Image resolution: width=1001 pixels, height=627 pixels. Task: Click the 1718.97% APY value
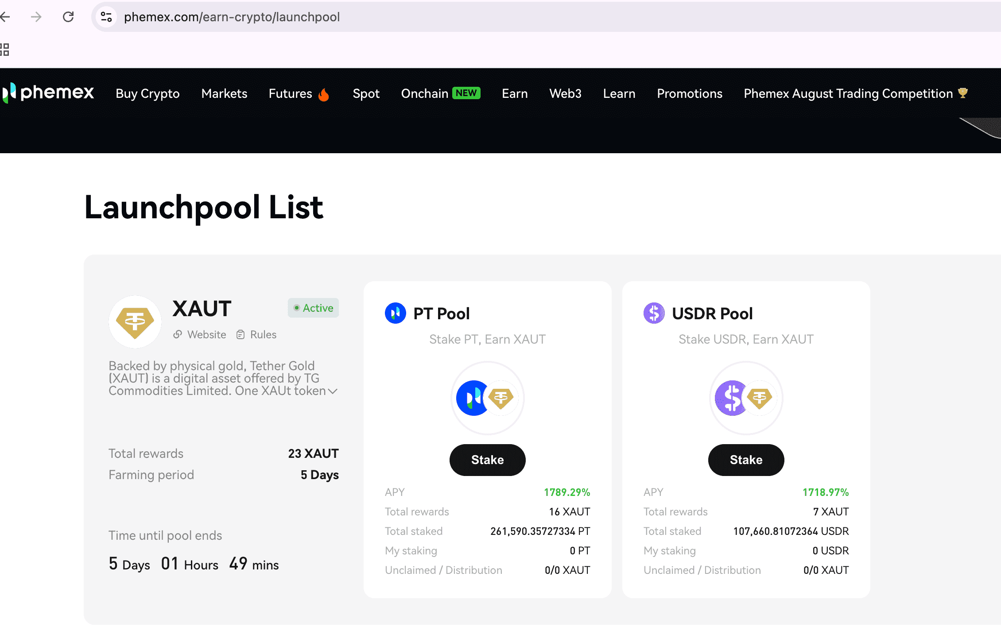coord(826,492)
